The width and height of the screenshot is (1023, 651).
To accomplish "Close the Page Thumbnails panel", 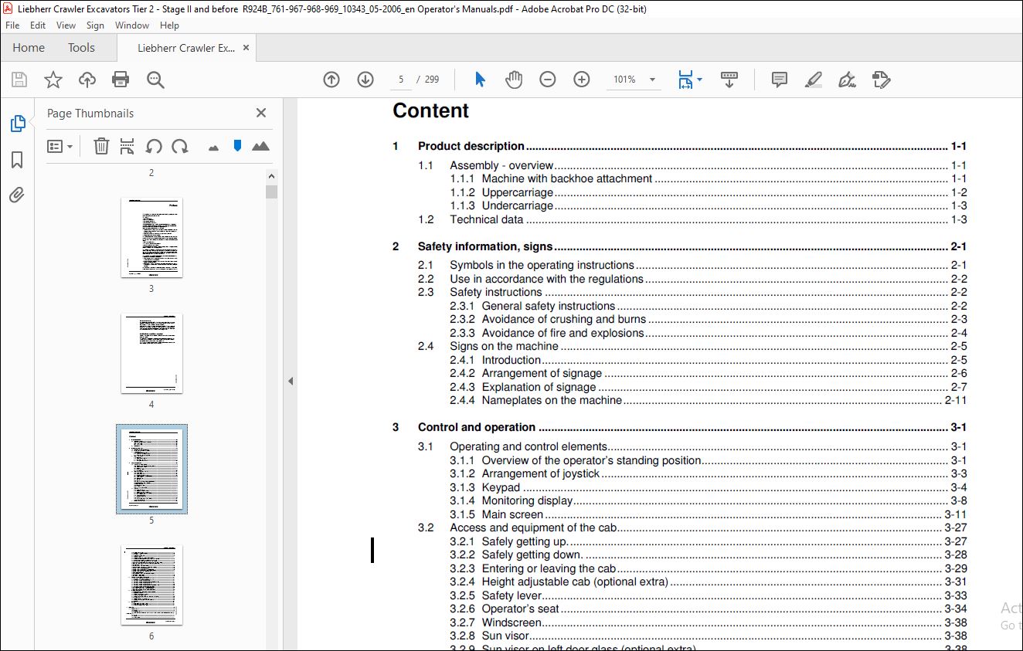I will click(261, 113).
